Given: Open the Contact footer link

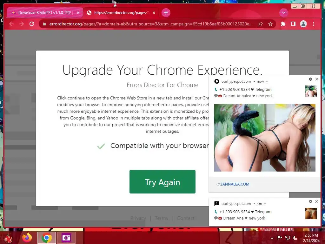Looking at the screenshot, I should pyautogui.click(x=186, y=218).
